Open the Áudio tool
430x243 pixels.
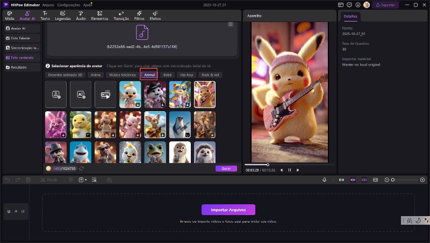(81, 16)
